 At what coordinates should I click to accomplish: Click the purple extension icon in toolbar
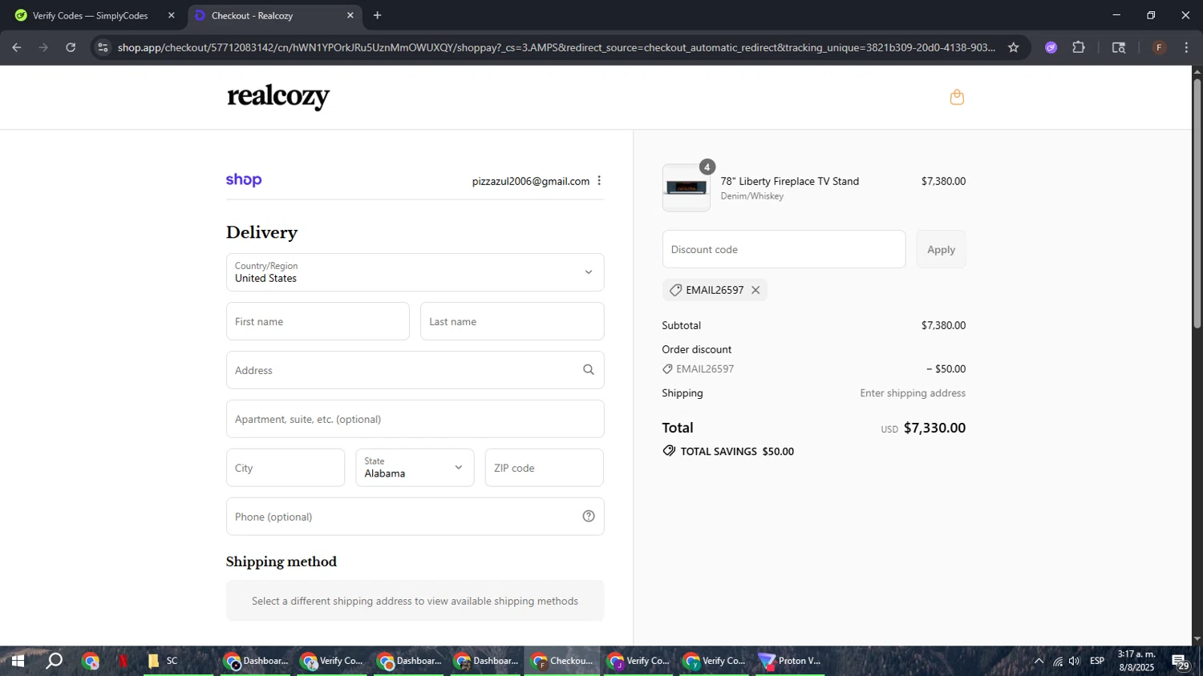click(x=1051, y=47)
